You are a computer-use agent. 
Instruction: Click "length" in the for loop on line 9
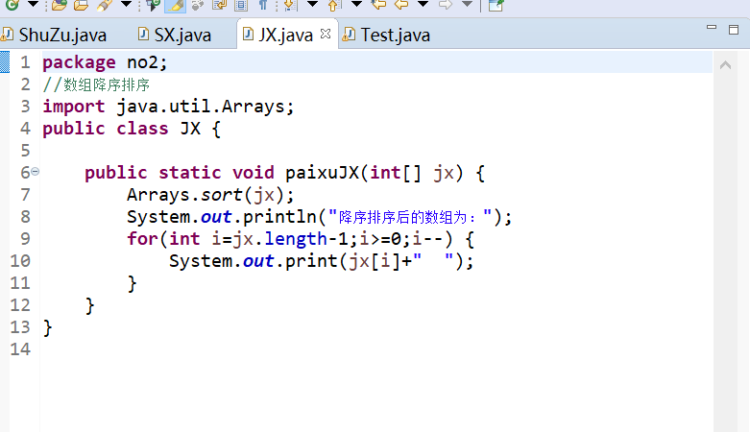click(296, 239)
